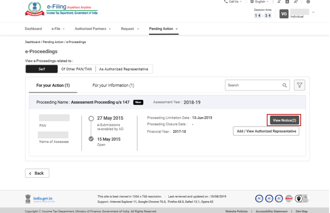Click the View Notice(2) button

click(284, 120)
